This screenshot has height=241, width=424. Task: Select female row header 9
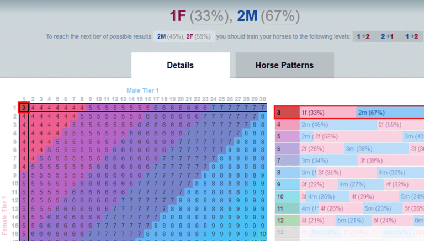pos(14,175)
